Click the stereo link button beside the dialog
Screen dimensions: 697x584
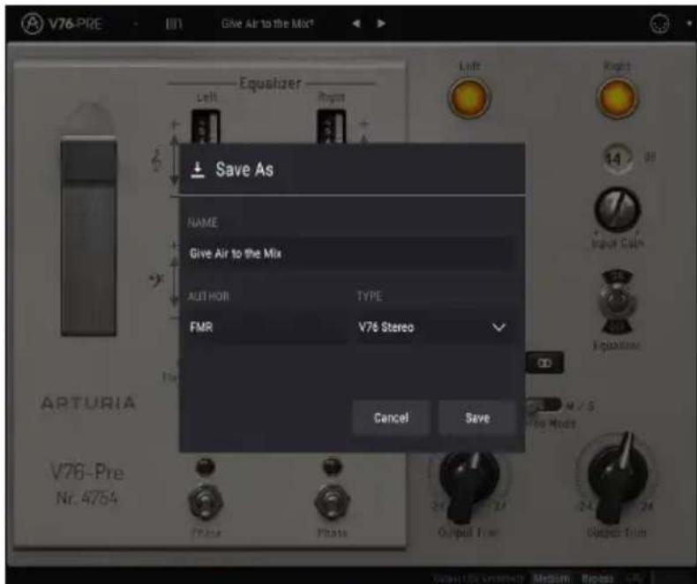click(544, 363)
